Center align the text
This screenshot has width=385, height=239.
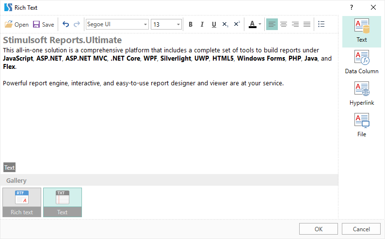(x=284, y=24)
